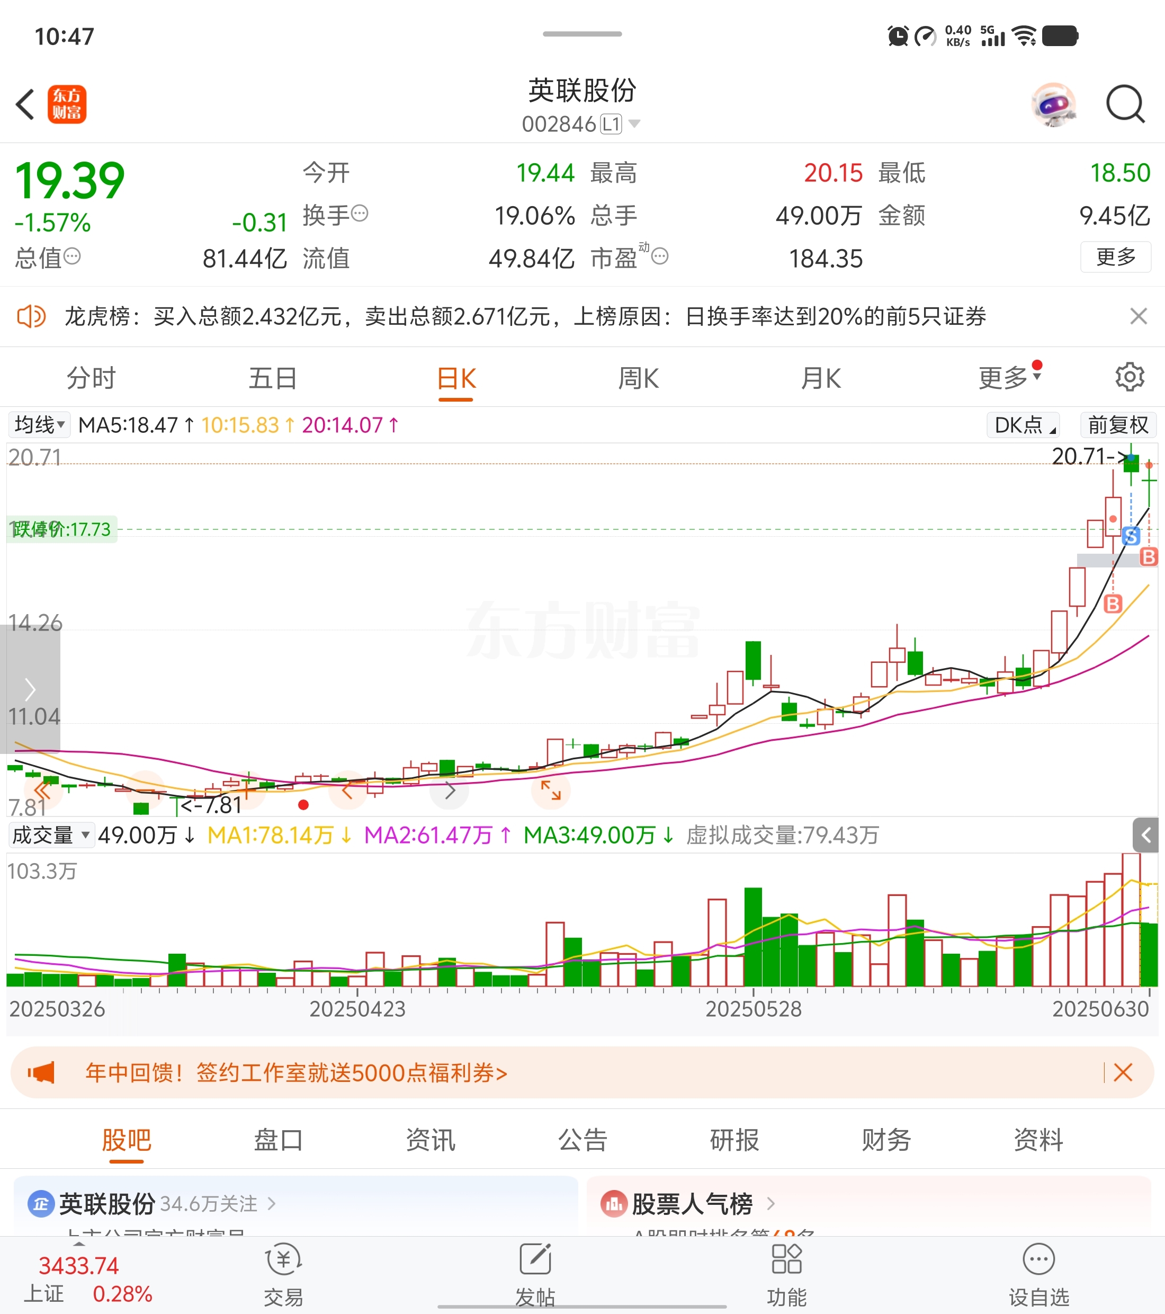Open the 成交量 sub-indicator dropdown
Screen dimensions: 1165x1314
point(51,835)
